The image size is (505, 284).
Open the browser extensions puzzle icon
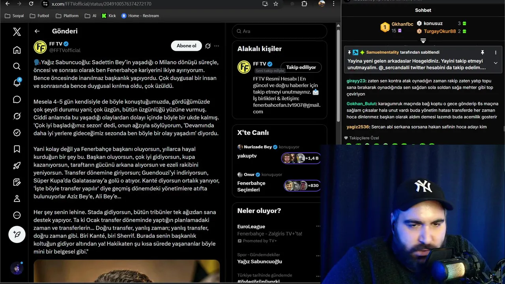[x=304, y=4]
